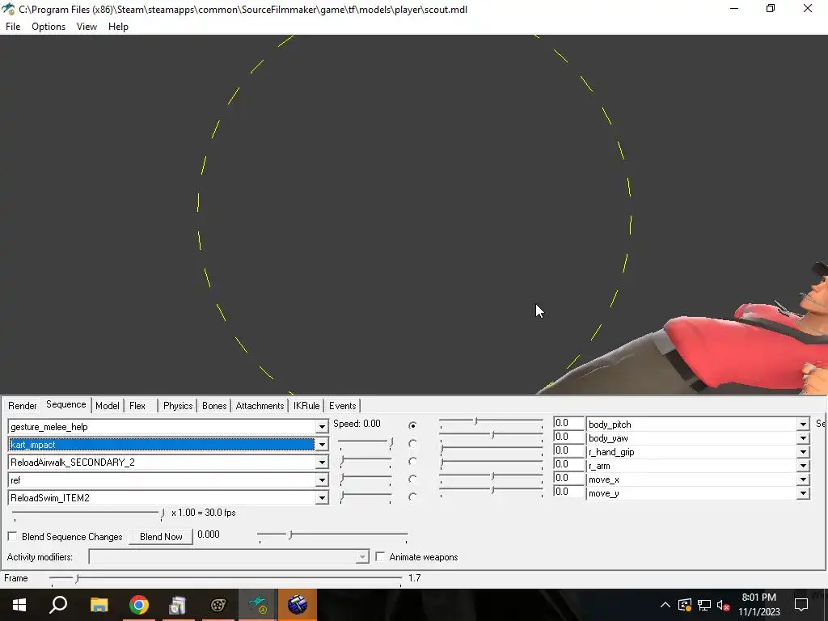Launch File Explorer from the taskbar
Screen dimensions: 828x621
pos(99,605)
